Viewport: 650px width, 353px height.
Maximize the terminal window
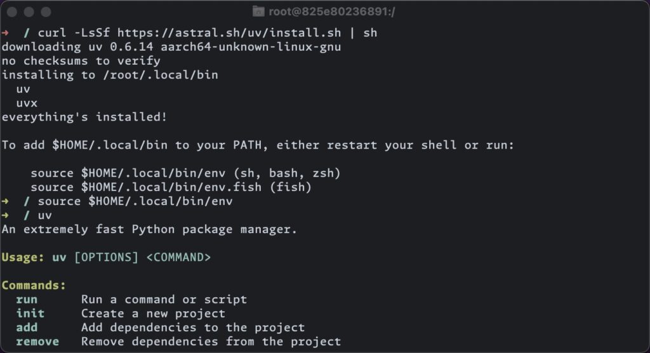(x=46, y=11)
